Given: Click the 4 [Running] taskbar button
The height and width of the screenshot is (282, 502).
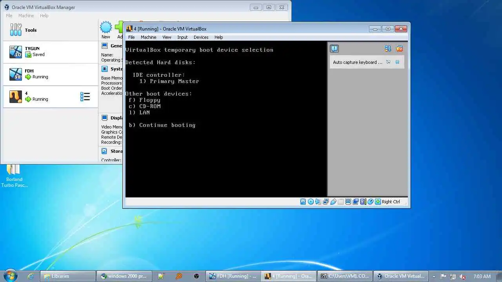Looking at the screenshot, I should pos(289,276).
